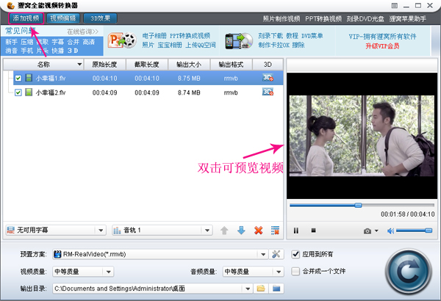Seek in the video progress slider
Viewport: 441px width, 301px height.
(362, 206)
